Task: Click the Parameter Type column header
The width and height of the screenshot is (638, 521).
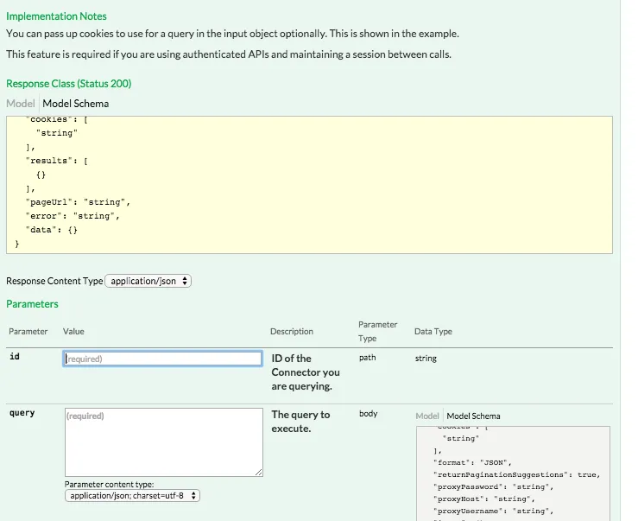Action: [x=378, y=332]
